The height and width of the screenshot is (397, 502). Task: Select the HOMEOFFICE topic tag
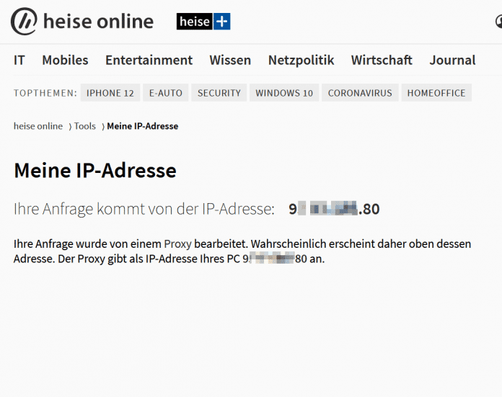click(436, 93)
